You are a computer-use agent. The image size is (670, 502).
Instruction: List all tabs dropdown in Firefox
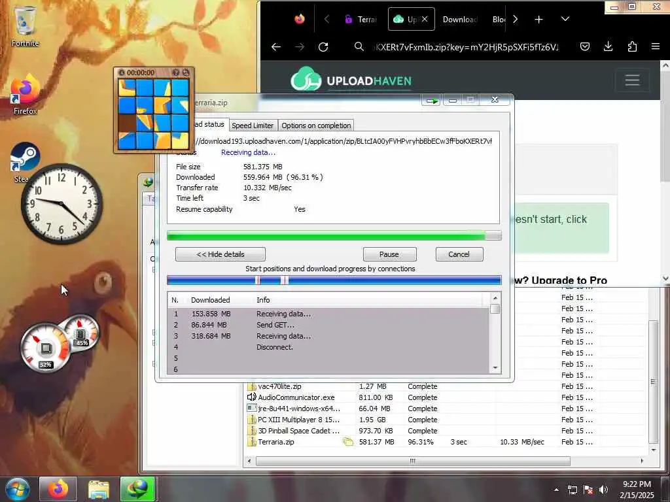pyautogui.click(x=565, y=19)
